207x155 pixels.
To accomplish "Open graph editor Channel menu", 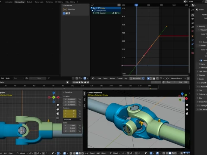I will coord(119,78).
